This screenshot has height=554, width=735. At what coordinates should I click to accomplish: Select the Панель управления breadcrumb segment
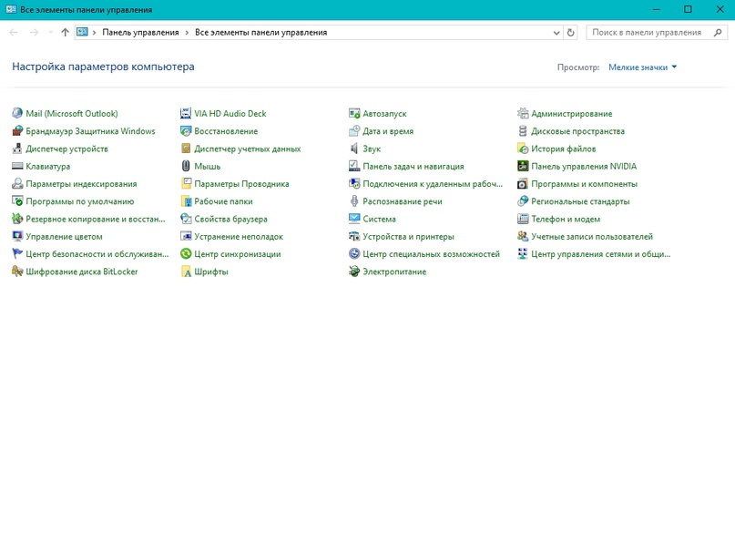point(140,33)
